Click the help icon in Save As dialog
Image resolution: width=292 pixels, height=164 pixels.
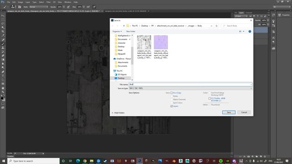coord(250,31)
